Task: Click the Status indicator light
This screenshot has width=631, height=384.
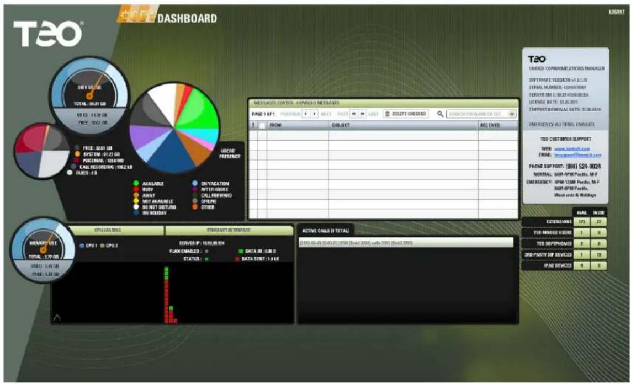Action: click(206, 259)
